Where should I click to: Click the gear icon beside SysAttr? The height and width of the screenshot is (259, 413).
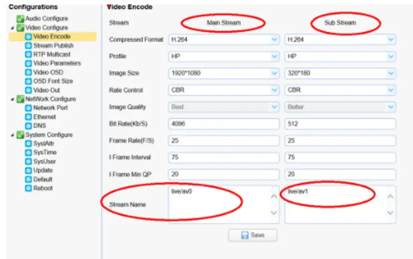coord(28,144)
